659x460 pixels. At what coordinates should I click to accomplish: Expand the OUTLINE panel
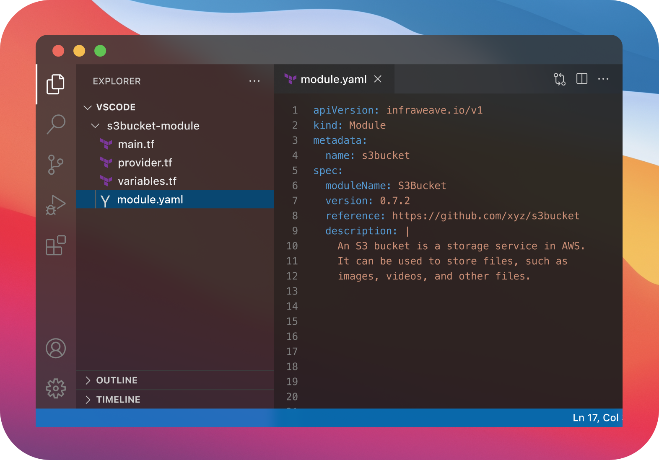(117, 380)
